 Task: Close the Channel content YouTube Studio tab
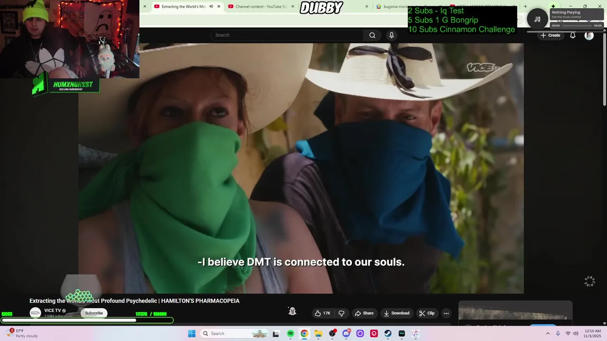pyautogui.click(x=293, y=7)
